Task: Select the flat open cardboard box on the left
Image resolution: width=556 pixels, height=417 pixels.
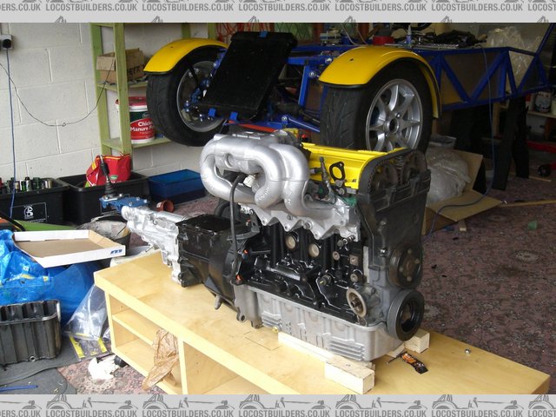Action: point(68,246)
